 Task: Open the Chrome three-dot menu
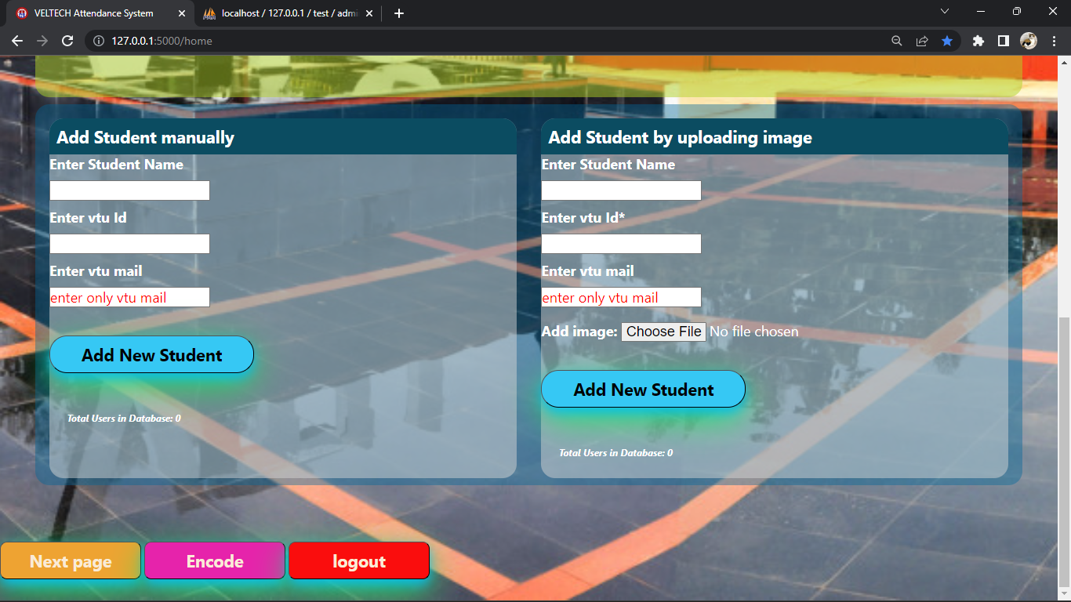(1055, 41)
